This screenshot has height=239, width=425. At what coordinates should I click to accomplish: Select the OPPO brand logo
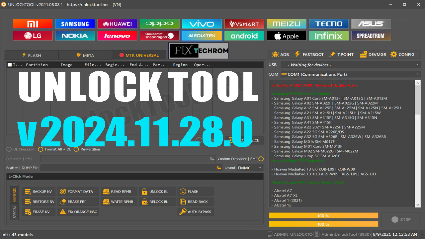tap(159, 24)
